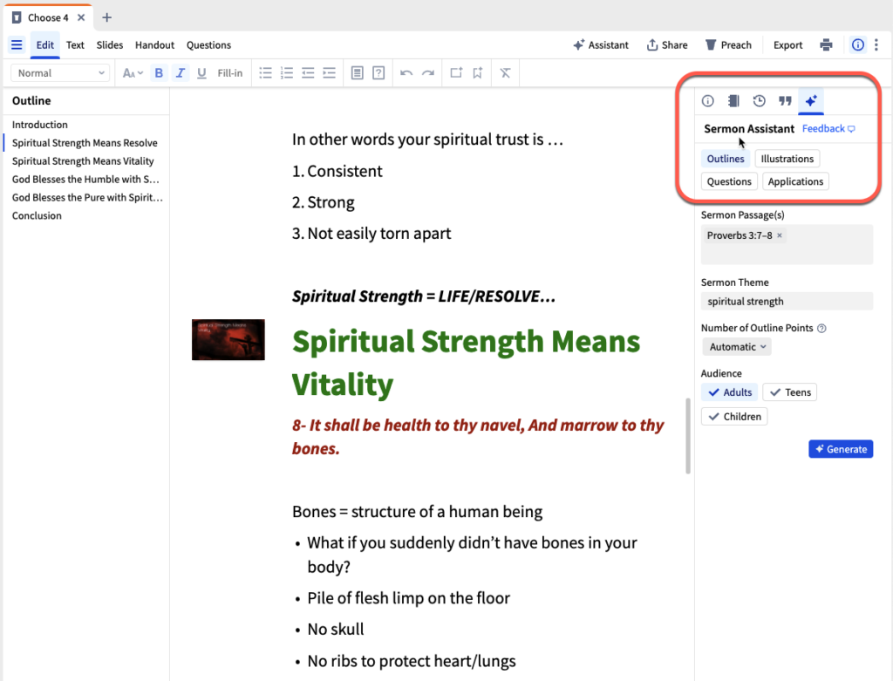Open the Sermon Assistant sparkle panel
The width and height of the screenshot is (893, 681).
click(810, 100)
